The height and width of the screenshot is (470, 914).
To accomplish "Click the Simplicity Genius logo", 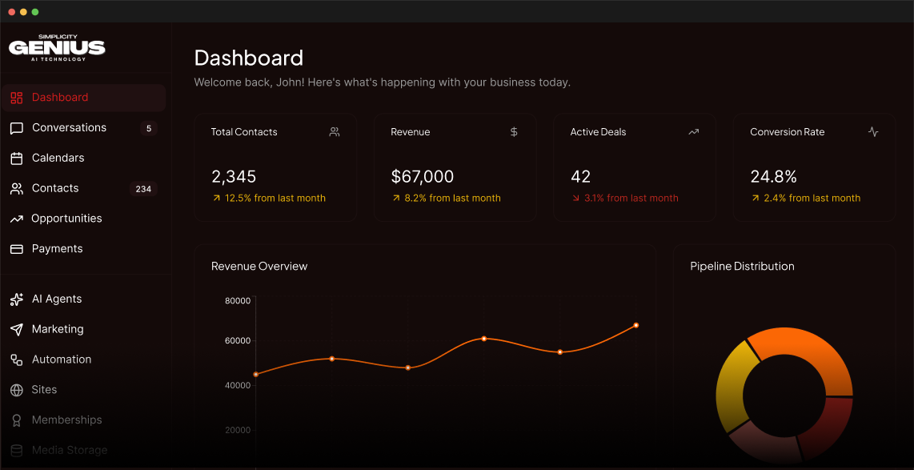I will tap(57, 47).
